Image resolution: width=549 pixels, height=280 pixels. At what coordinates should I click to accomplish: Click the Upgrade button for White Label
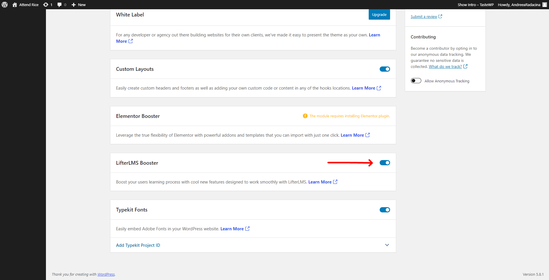point(379,14)
